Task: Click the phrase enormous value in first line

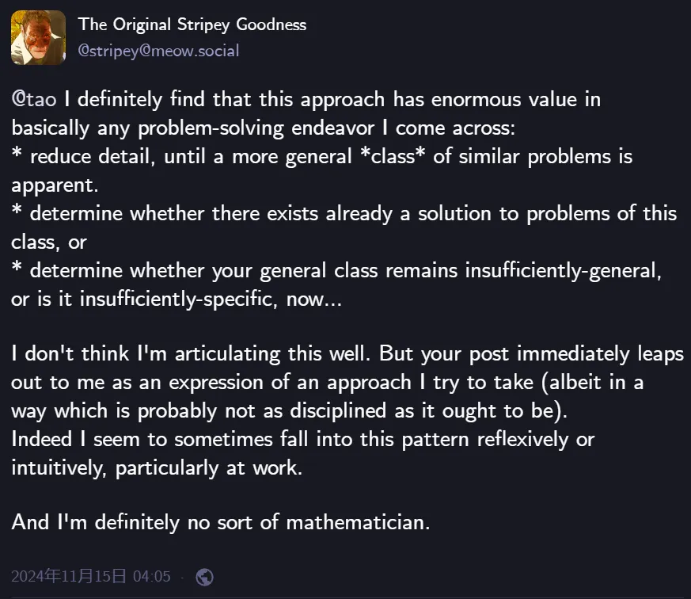Action: click(x=515, y=100)
